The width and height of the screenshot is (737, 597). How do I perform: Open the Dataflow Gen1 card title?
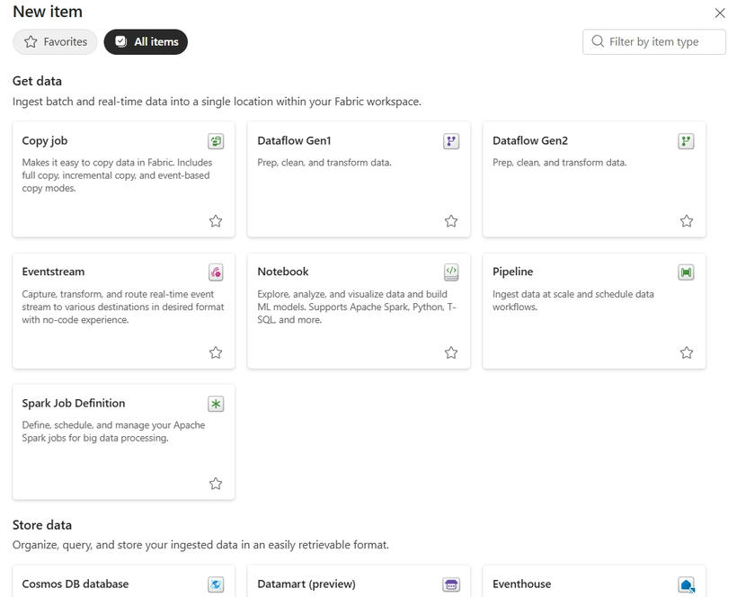tap(294, 141)
